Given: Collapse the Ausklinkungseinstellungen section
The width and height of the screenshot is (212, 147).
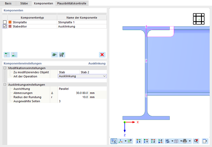Looking at the screenshot, I should [5, 84].
